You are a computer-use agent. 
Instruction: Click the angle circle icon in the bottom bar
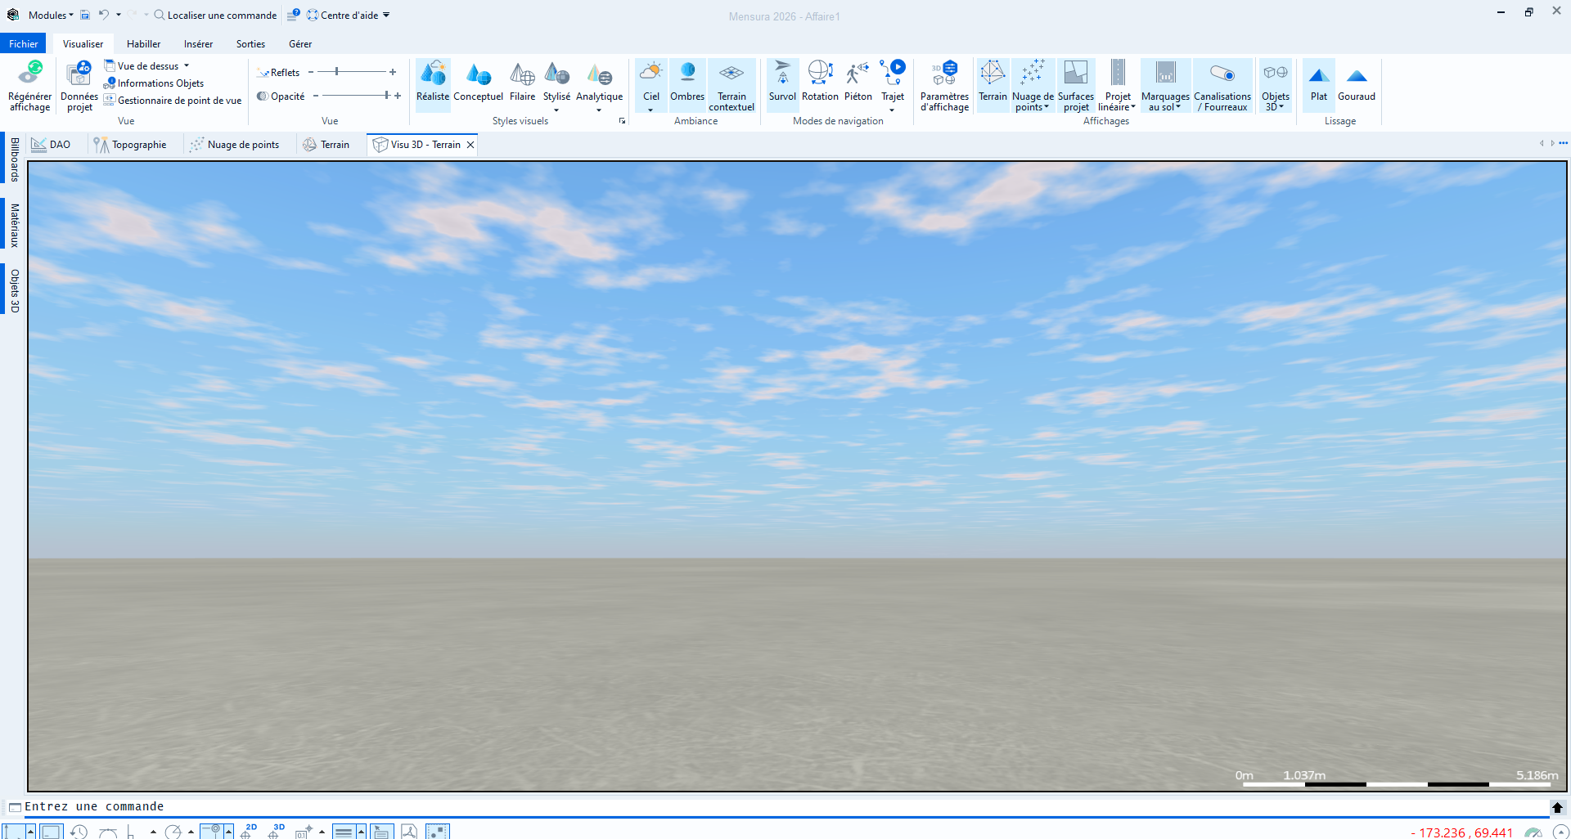click(x=173, y=832)
